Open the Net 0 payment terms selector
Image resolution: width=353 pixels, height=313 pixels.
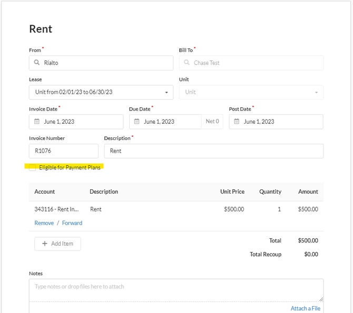pyautogui.click(x=212, y=122)
